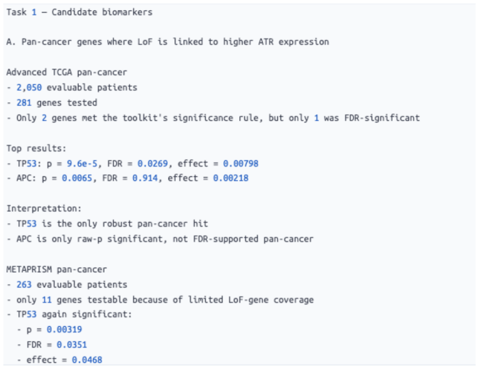Click the APC p-value 0.0065
Image resolution: width=479 pixels, height=369 pixels.
coord(77,178)
